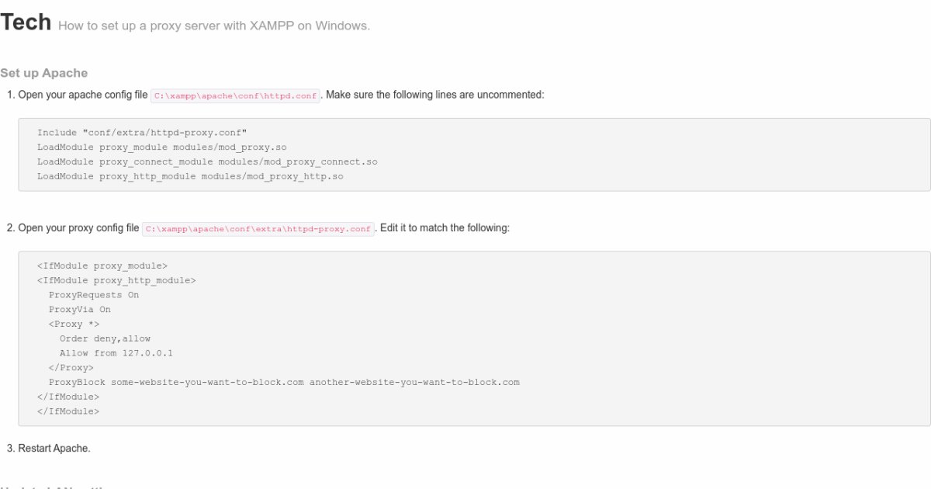
Task: Click the "Set up Apache" section heading
Action: coord(44,73)
